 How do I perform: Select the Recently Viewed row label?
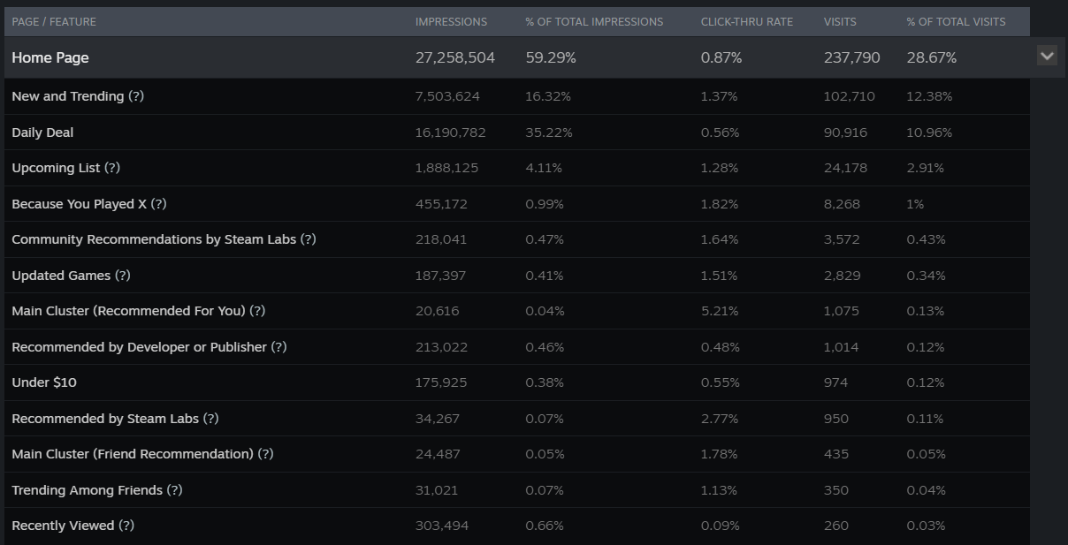point(63,526)
